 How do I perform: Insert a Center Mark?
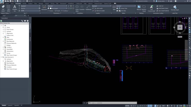coord(77,8)
